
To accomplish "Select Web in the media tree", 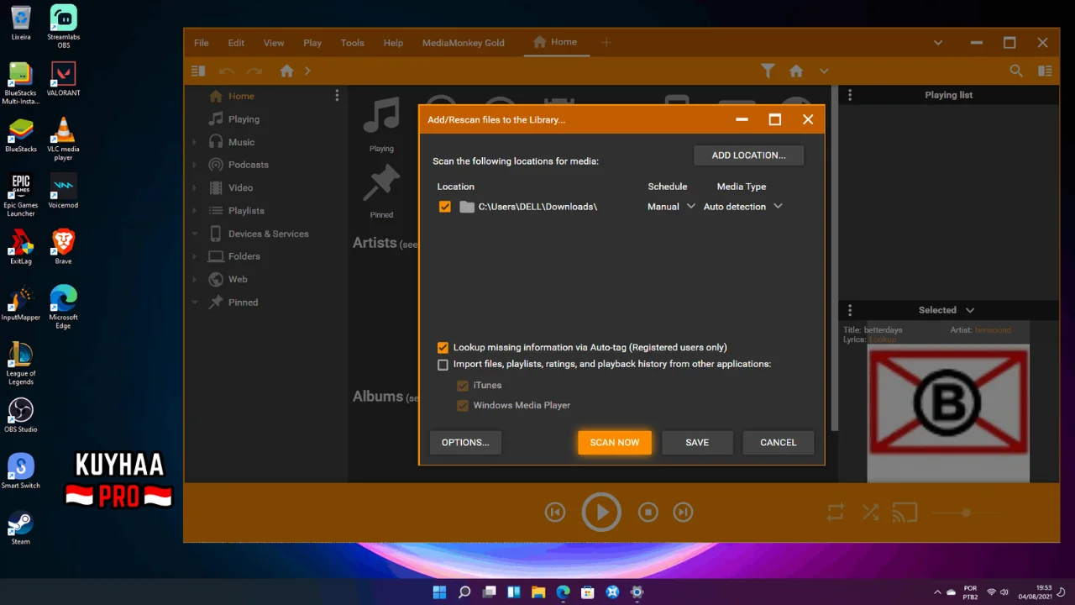I will tap(238, 279).
